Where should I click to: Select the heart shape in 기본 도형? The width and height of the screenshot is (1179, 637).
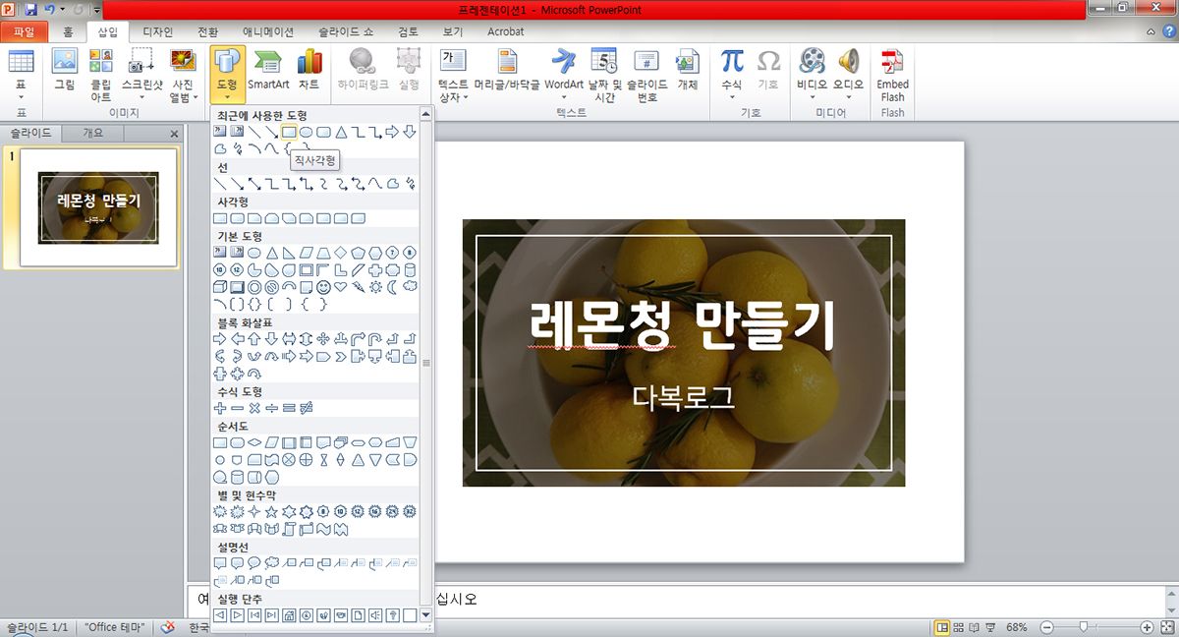(341, 287)
